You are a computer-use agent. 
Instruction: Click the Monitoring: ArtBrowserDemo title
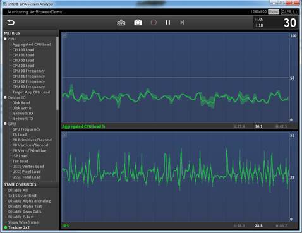pyautogui.click(x=35, y=12)
